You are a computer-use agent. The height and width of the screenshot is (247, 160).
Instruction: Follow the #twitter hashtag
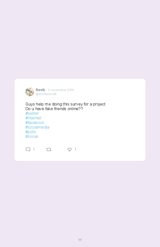[32, 113]
